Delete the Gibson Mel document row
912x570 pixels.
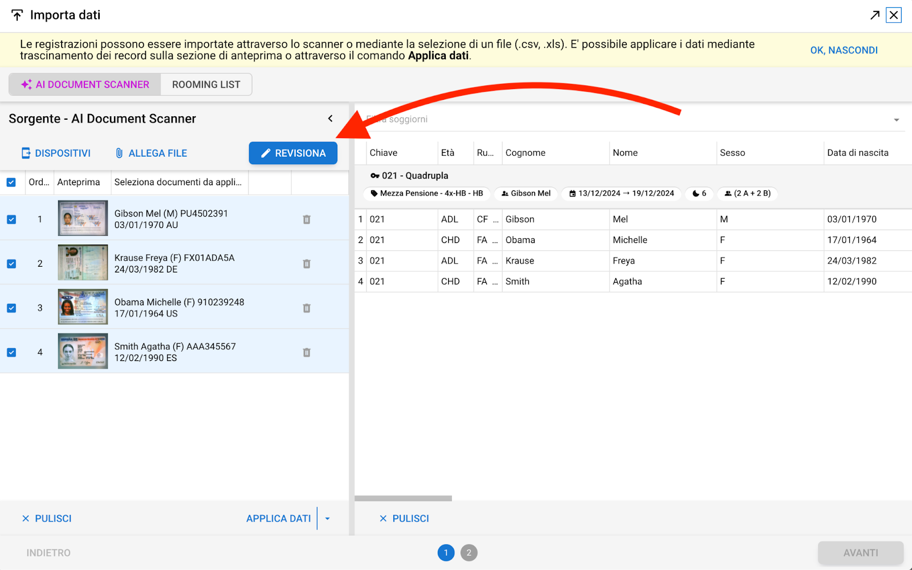pyautogui.click(x=307, y=219)
